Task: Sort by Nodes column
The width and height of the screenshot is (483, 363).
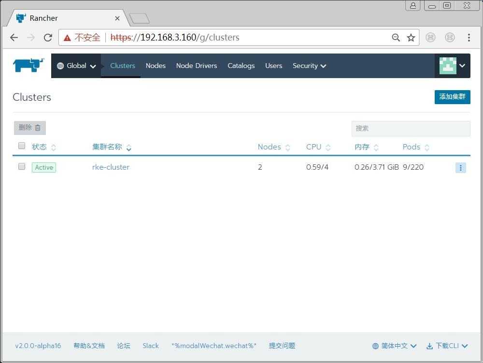Action: (x=274, y=147)
